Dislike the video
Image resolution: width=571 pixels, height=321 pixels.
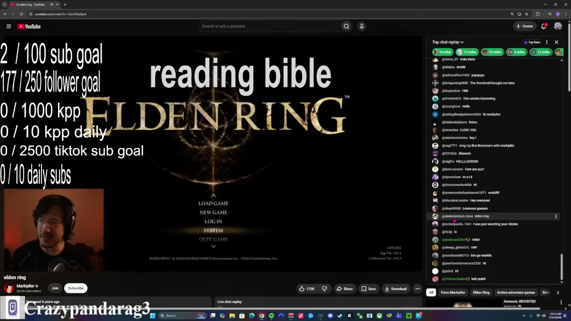(x=324, y=289)
